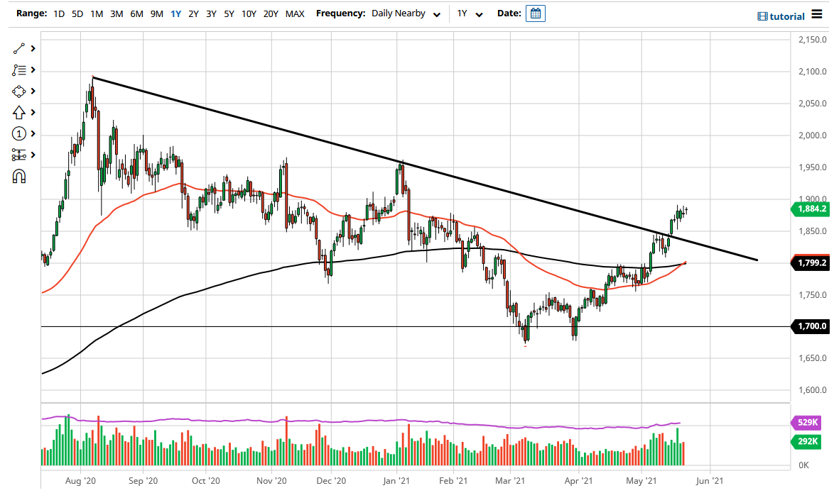This screenshot has width=834, height=493.
Task: Set range to 3M
Action: [117, 13]
